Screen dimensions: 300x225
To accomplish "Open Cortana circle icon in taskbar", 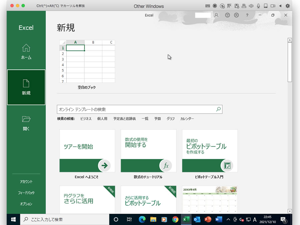I will coord(116,219).
